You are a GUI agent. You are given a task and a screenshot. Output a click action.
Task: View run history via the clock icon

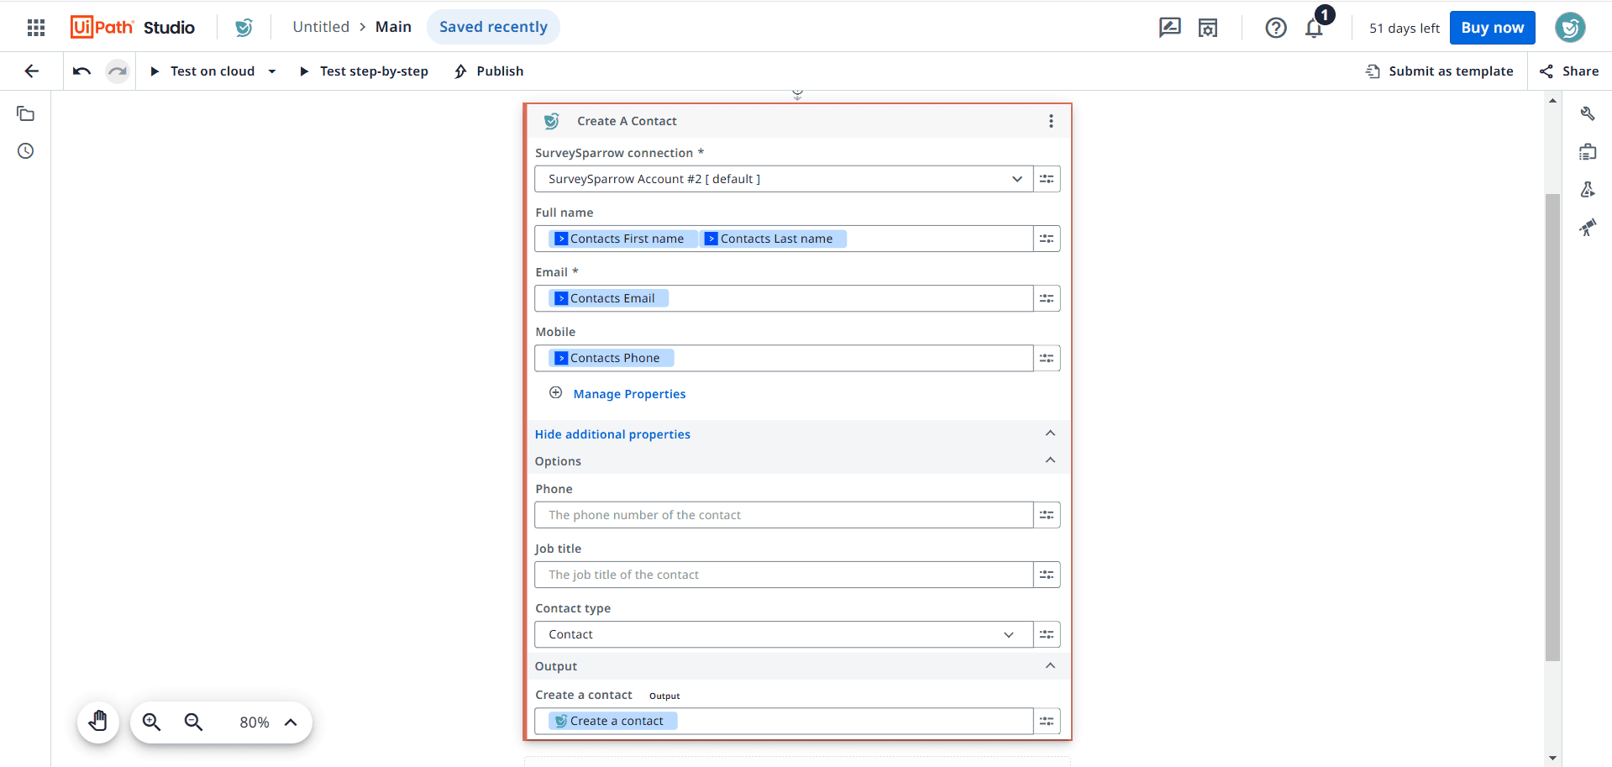24,151
